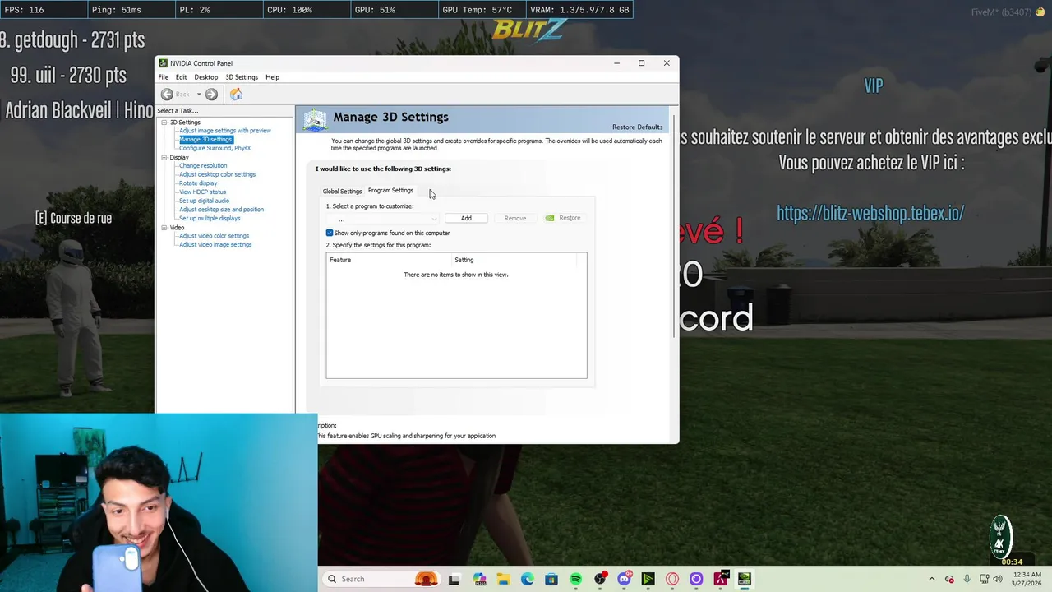Open Adjust image settings with preview

(x=225, y=131)
